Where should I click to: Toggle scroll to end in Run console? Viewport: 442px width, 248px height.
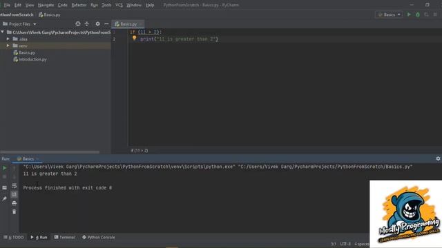point(14,194)
